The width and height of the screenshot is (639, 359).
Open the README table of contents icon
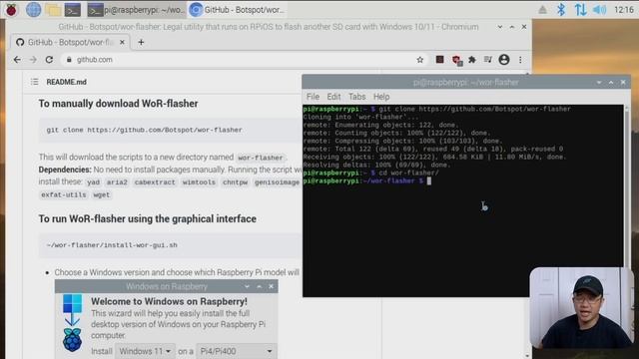(x=34, y=82)
